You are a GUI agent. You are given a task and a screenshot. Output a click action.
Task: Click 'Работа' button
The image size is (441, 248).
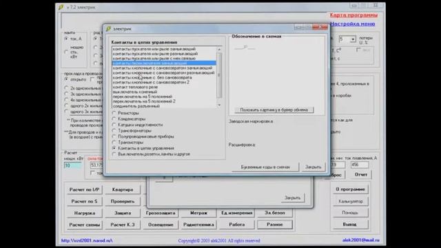tap(236, 225)
